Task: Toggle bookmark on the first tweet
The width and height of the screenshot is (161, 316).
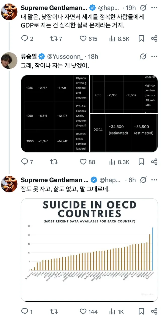Action: click(x=141, y=39)
